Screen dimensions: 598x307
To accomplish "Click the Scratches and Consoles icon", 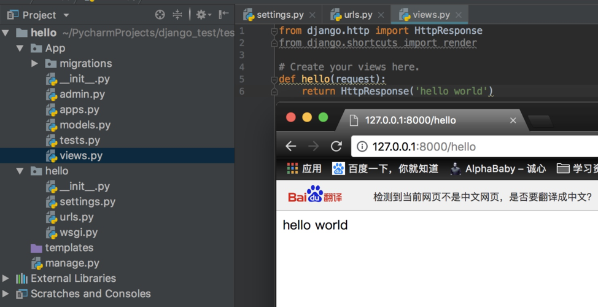I will (x=21, y=293).
